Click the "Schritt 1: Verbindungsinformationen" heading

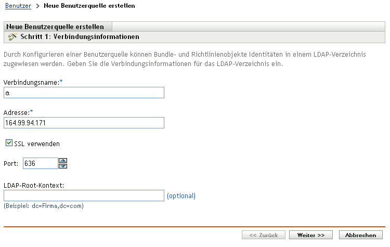(80, 37)
